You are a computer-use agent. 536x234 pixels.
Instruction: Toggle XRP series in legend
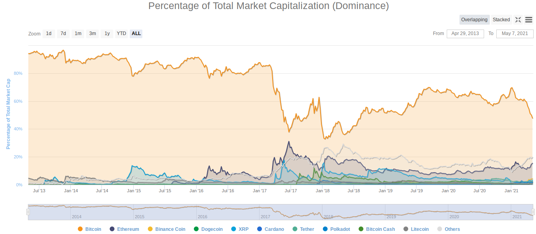(x=239, y=229)
